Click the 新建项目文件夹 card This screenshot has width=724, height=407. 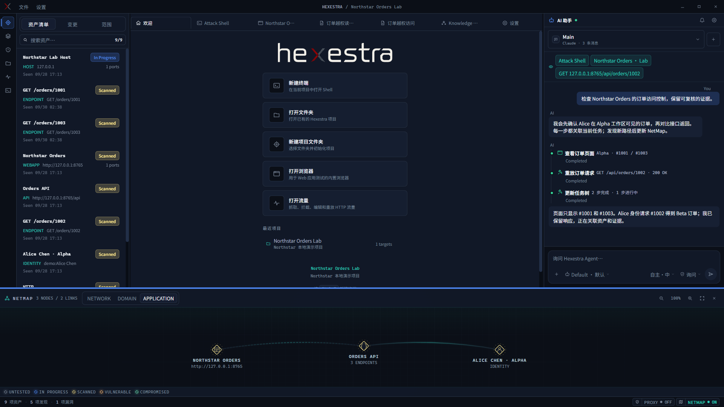pyautogui.click(x=335, y=144)
